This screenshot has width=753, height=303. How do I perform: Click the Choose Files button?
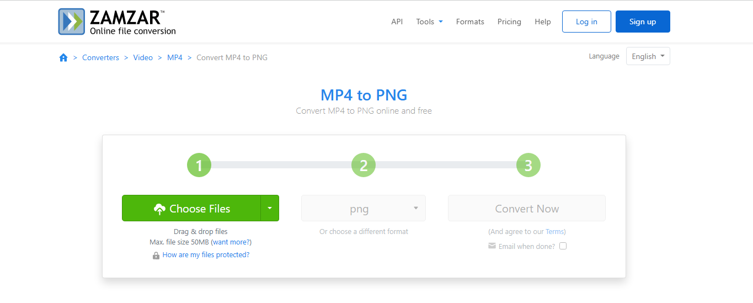(x=191, y=208)
